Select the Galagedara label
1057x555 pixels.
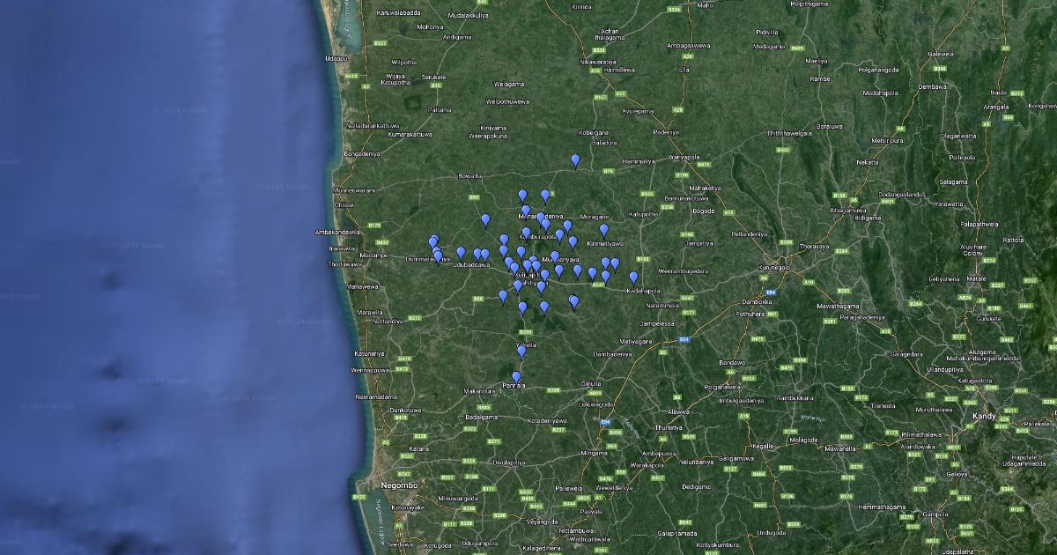click(x=907, y=353)
